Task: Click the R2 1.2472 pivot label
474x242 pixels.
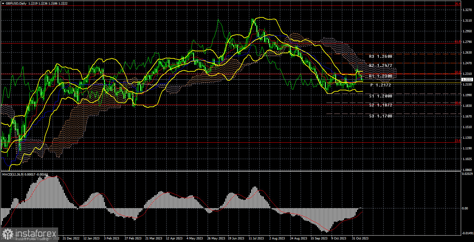Action: [x=381, y=66]
